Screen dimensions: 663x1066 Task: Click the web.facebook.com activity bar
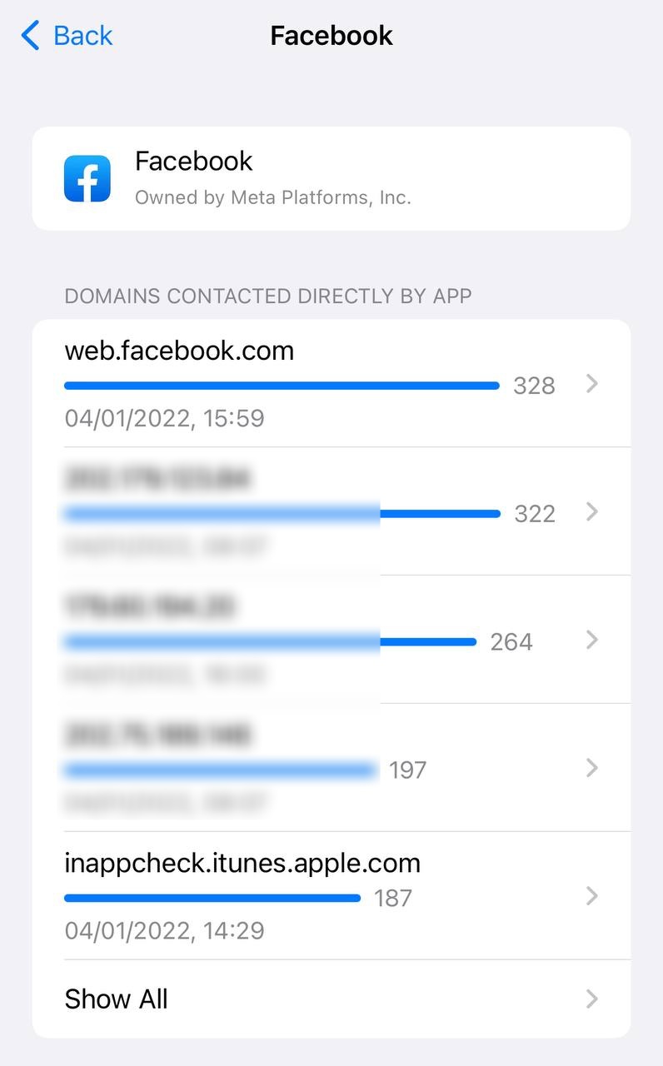[282, 386]
